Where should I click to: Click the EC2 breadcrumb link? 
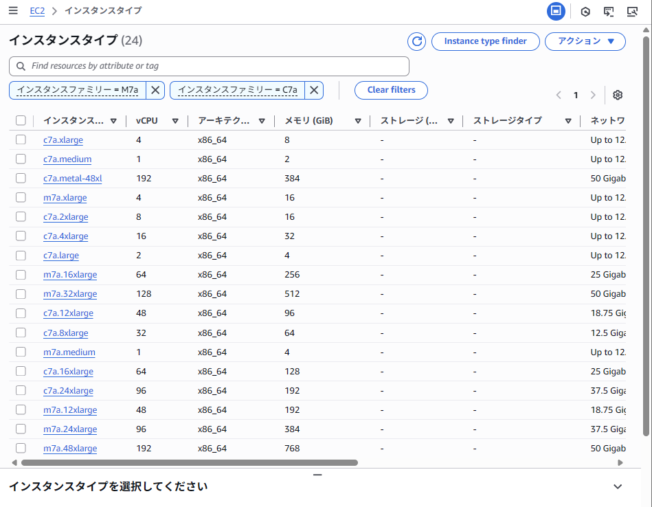pyautogui.click(x=37, y=11)
